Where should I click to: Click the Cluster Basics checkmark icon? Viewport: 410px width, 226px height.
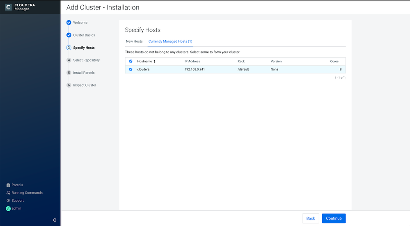tap(69, 35)
